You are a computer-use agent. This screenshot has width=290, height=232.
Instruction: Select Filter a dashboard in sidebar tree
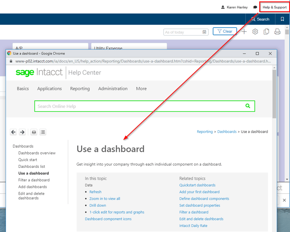click(34, 180)
